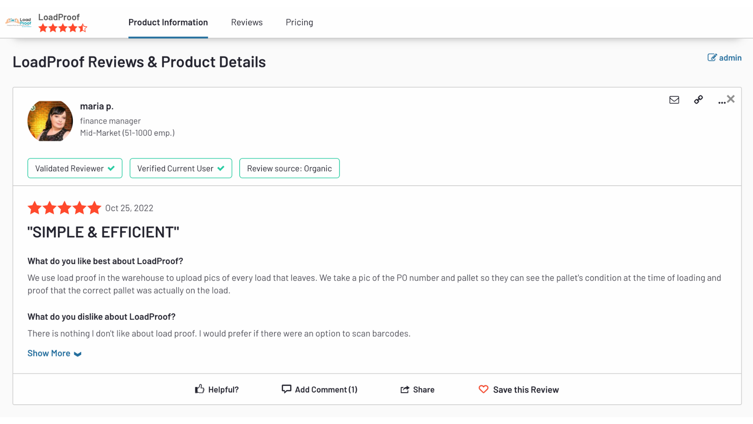Toggle the Verified Current User badge
Screen dimensions: 753x424
pyautogui.click(x=181, y=168)
